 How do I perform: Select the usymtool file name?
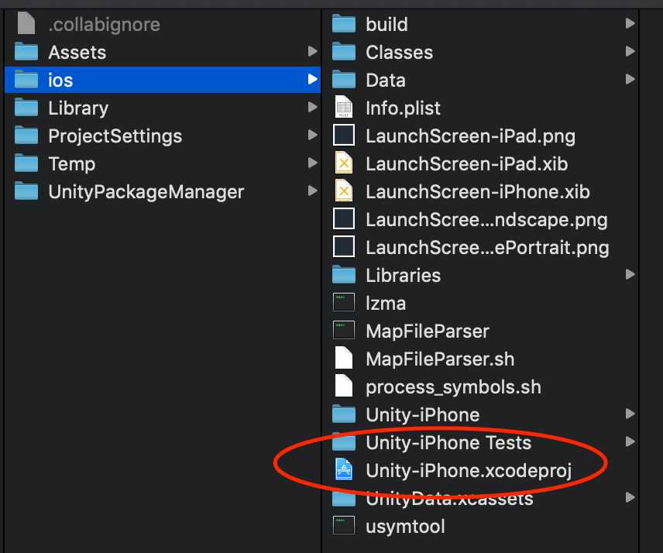coord(405,527)
